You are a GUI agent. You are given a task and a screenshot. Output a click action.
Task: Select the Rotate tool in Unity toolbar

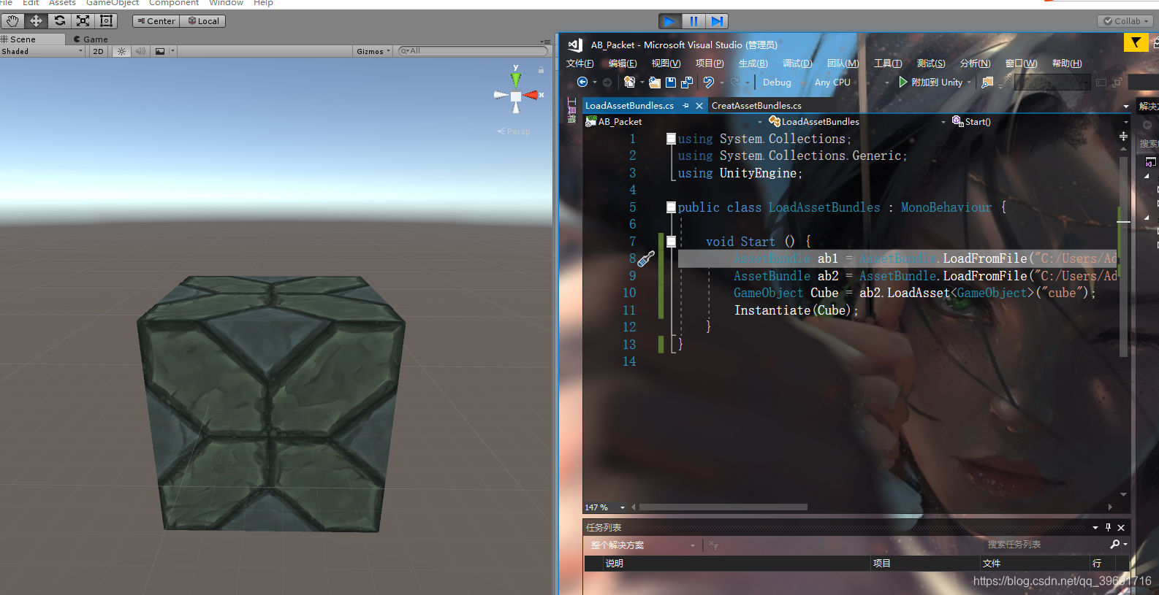pyautogui.click(x=60, y=21)
